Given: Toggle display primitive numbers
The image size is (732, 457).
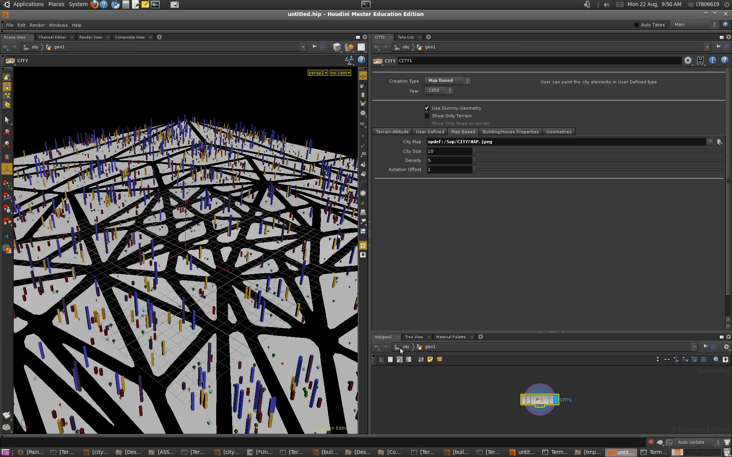Looking at the screenshot, I should (x=363, y=174).
